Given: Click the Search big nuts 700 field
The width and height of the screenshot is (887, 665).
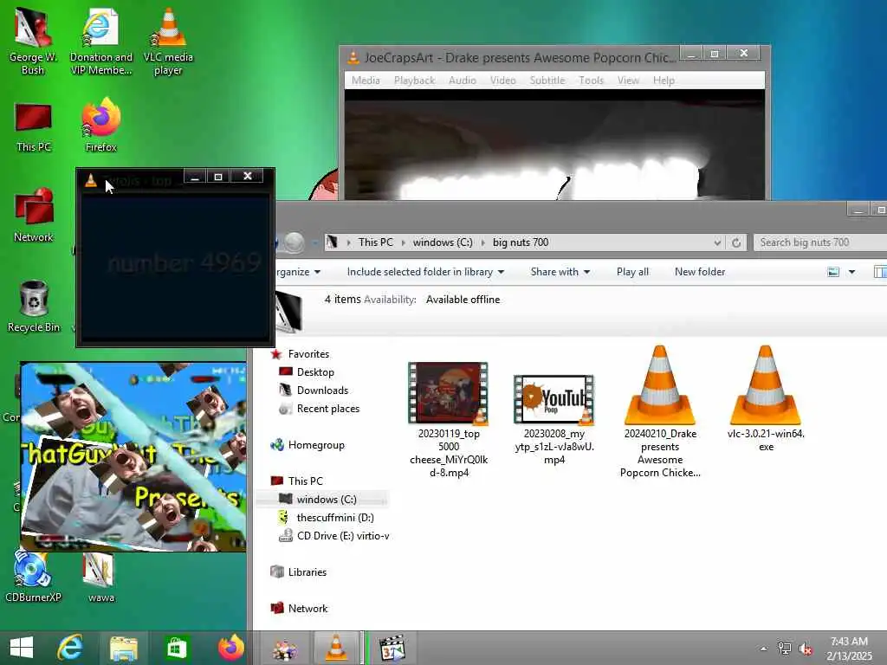Looking at the screenshot, I should click(x=819, y=242).
